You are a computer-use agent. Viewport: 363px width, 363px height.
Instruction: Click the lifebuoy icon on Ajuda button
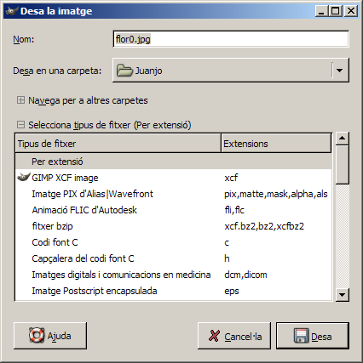(37, 336)
